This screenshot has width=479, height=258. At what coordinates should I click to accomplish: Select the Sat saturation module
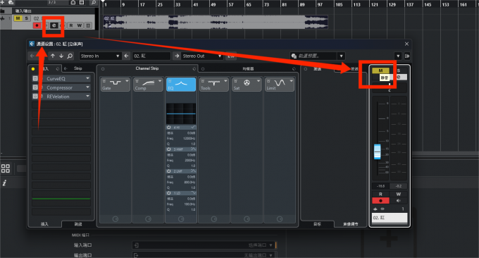[247, 85]
